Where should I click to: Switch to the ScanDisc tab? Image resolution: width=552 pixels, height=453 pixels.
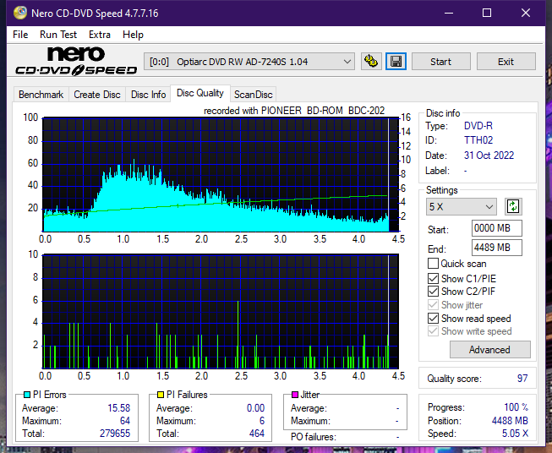(x=253, y=95)
